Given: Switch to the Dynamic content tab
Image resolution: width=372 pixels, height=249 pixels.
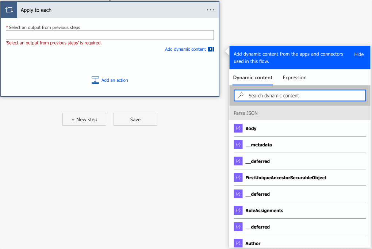Looking at the screenshot, I should click(x=253, y=77).
